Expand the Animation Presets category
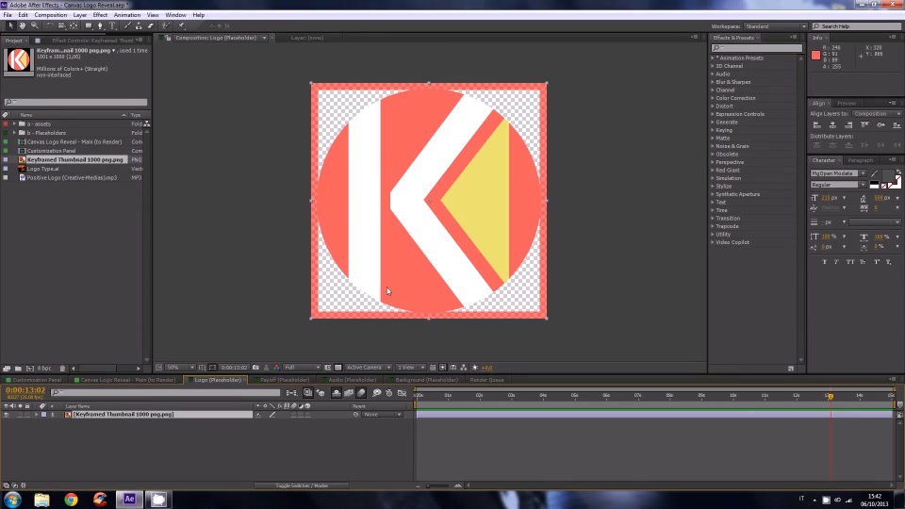The image size is (905, 509). point(713,58)
